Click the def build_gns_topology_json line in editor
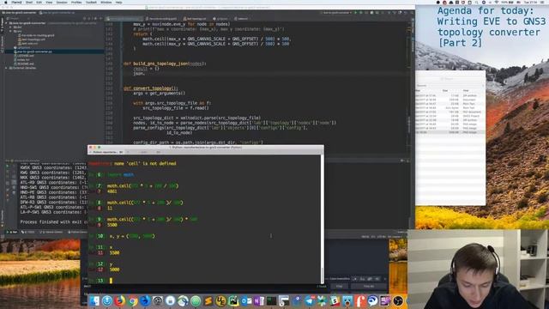Viewport: 549px width, 309px height. (165, 64)
